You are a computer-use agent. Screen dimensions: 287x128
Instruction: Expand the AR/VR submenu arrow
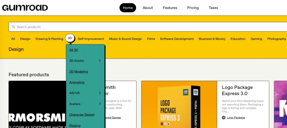[x=100, y=93]
